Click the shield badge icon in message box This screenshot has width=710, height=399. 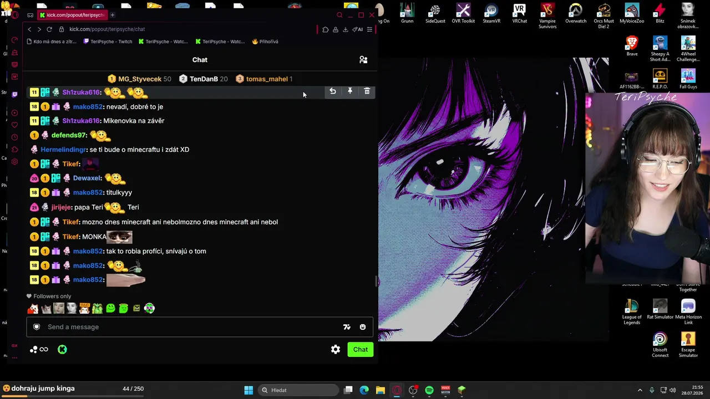[37, 327]
